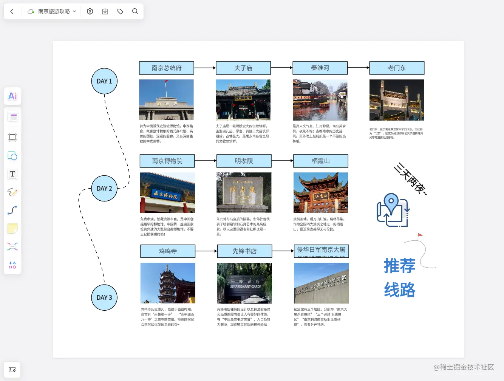
Task: Click the 南京博物院 sign photo
Action: pyautogui.click(x=167, y=193)
